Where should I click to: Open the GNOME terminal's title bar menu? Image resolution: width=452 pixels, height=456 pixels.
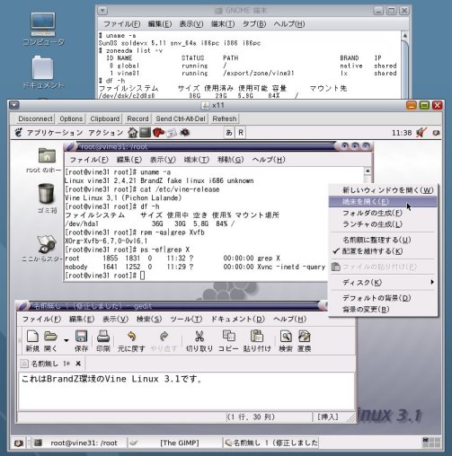102,11
